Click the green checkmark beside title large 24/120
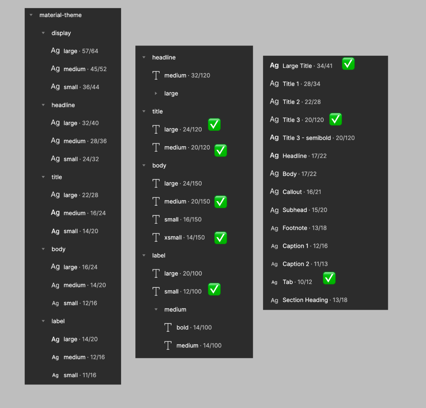The width and height of the screenshot is (426, 408). tap(214, 125)
